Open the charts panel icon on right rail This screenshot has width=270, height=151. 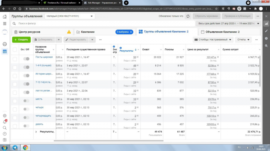pyautogui.click(x=266, y=23)
